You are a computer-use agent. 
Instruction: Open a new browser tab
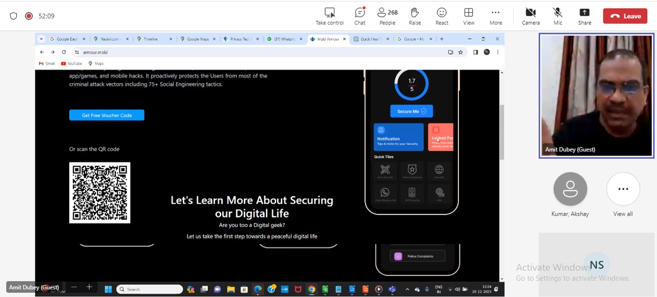tap(441, 39)
